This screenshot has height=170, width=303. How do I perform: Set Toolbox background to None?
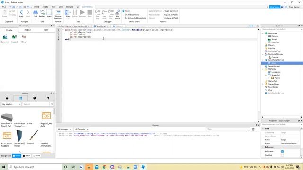pos(36,156)
